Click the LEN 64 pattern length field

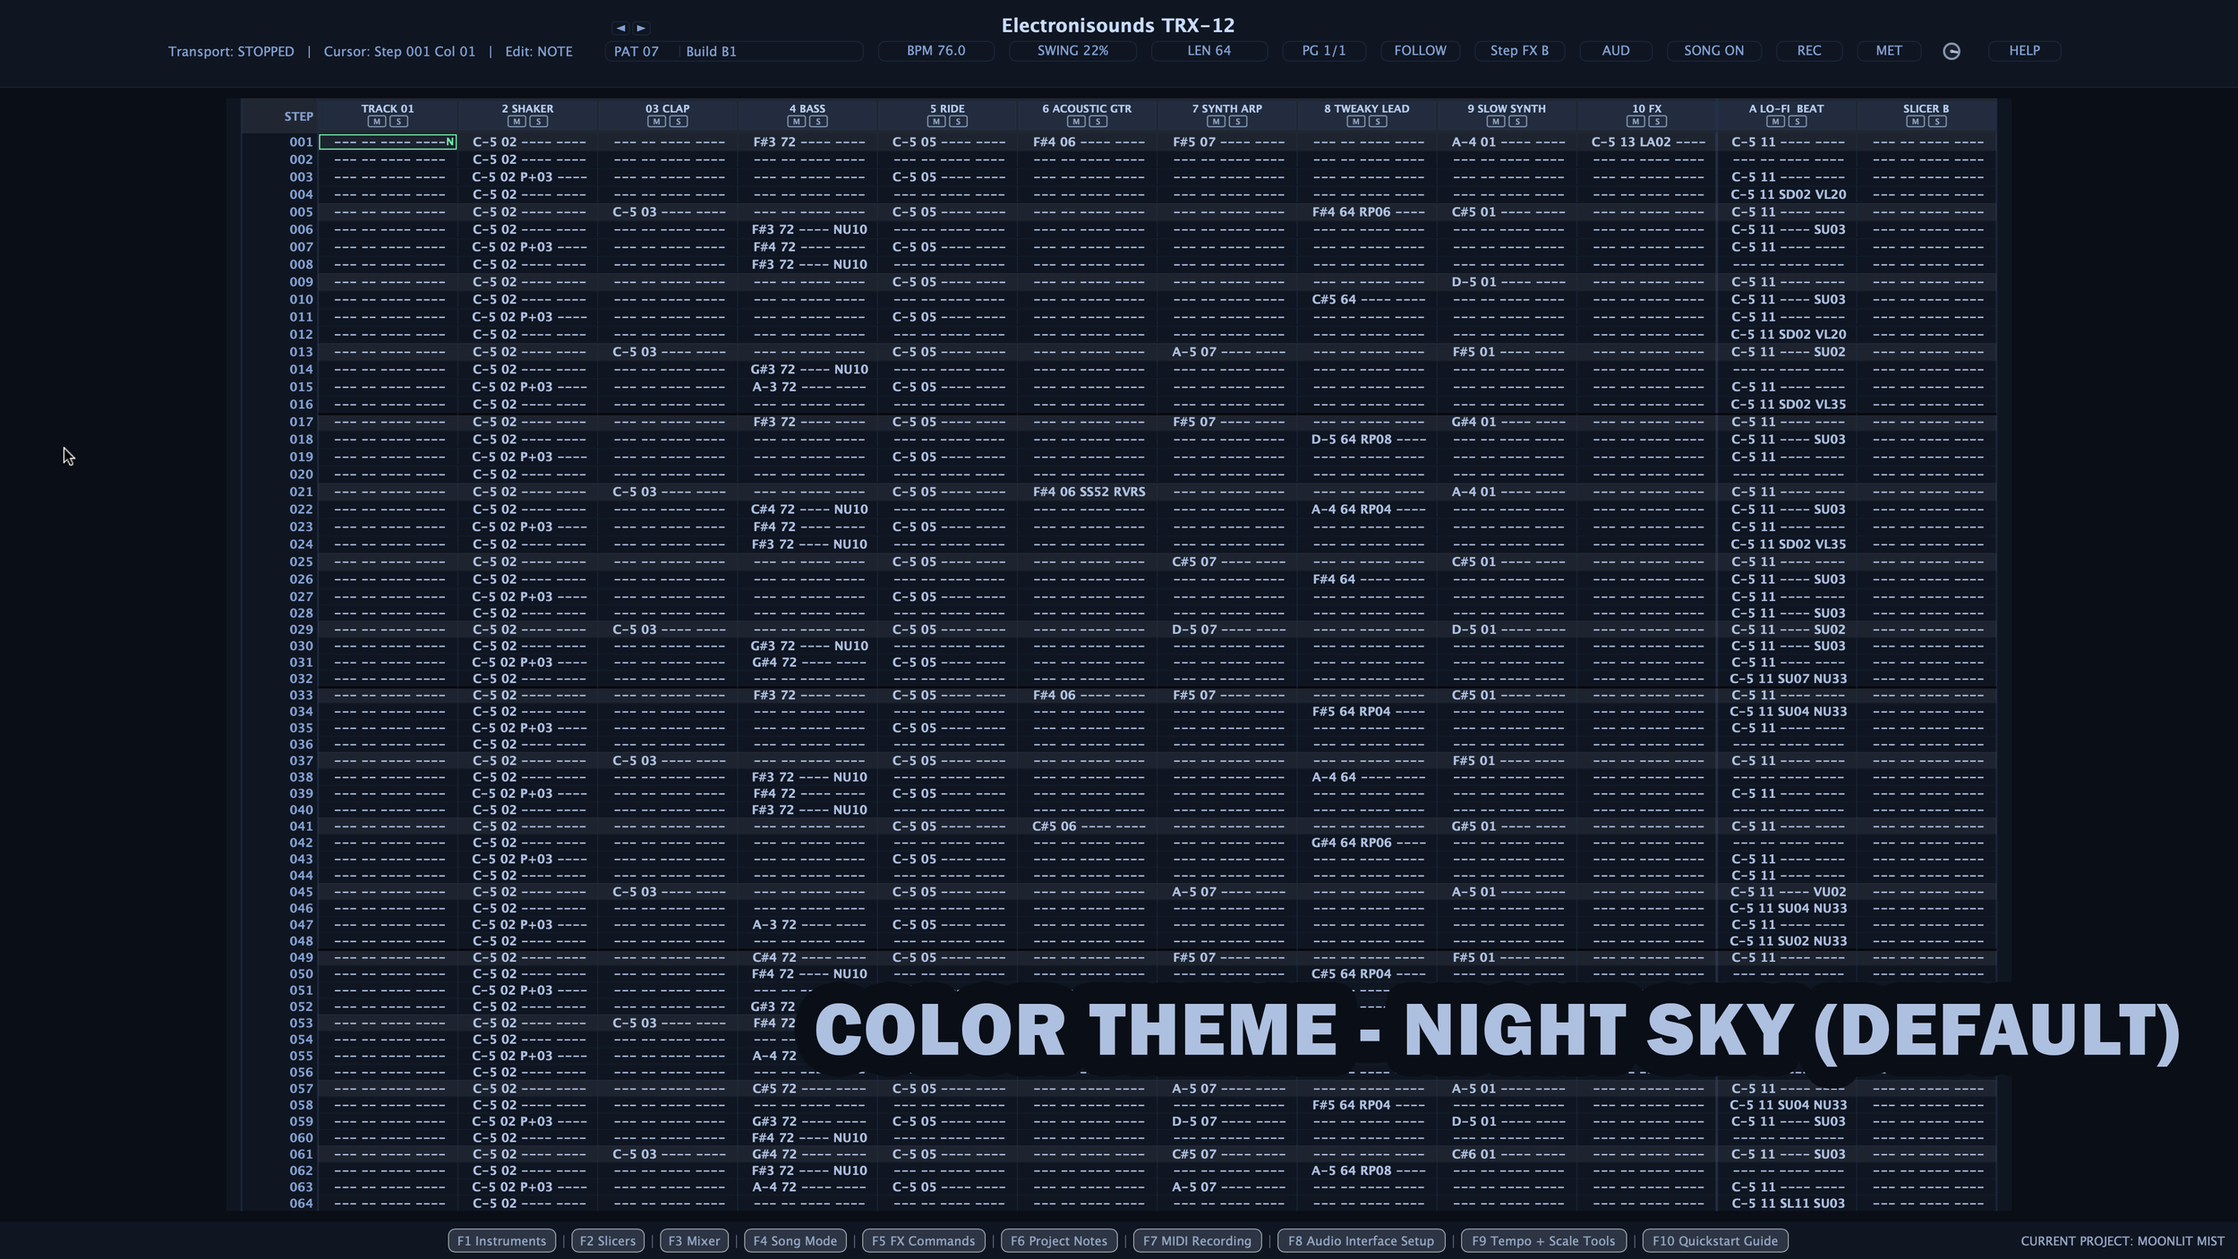(1209, 51)
